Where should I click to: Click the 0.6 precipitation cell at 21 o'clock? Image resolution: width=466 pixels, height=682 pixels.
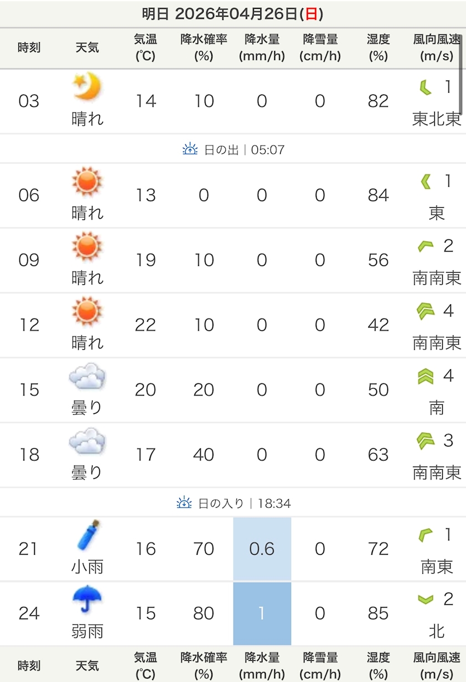coord(262,549)
